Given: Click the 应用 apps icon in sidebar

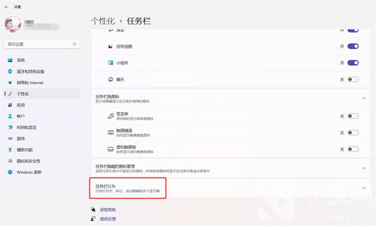Looking at the screenshot, I should click(x=10, y=105).
